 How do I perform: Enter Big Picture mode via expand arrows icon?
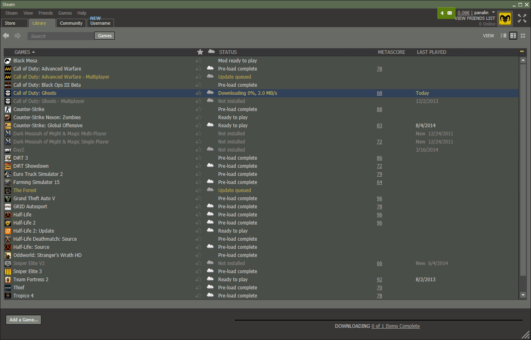coord(522,18)
